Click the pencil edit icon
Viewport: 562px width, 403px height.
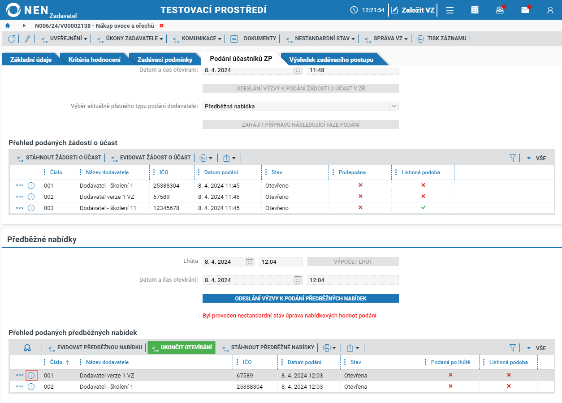(27, 39)
